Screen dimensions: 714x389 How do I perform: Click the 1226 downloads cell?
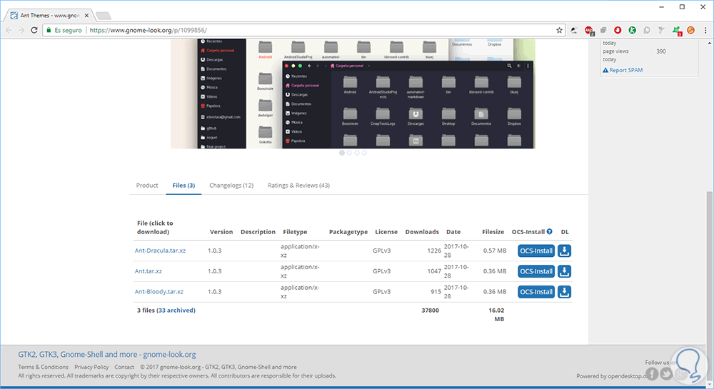434,251
